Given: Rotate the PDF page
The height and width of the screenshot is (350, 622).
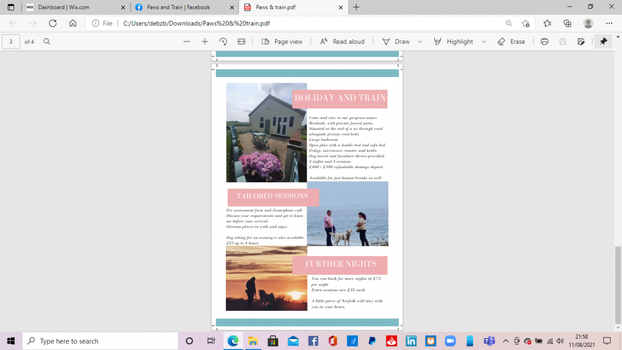Looking at the screenshot, I should click(223, 41).
